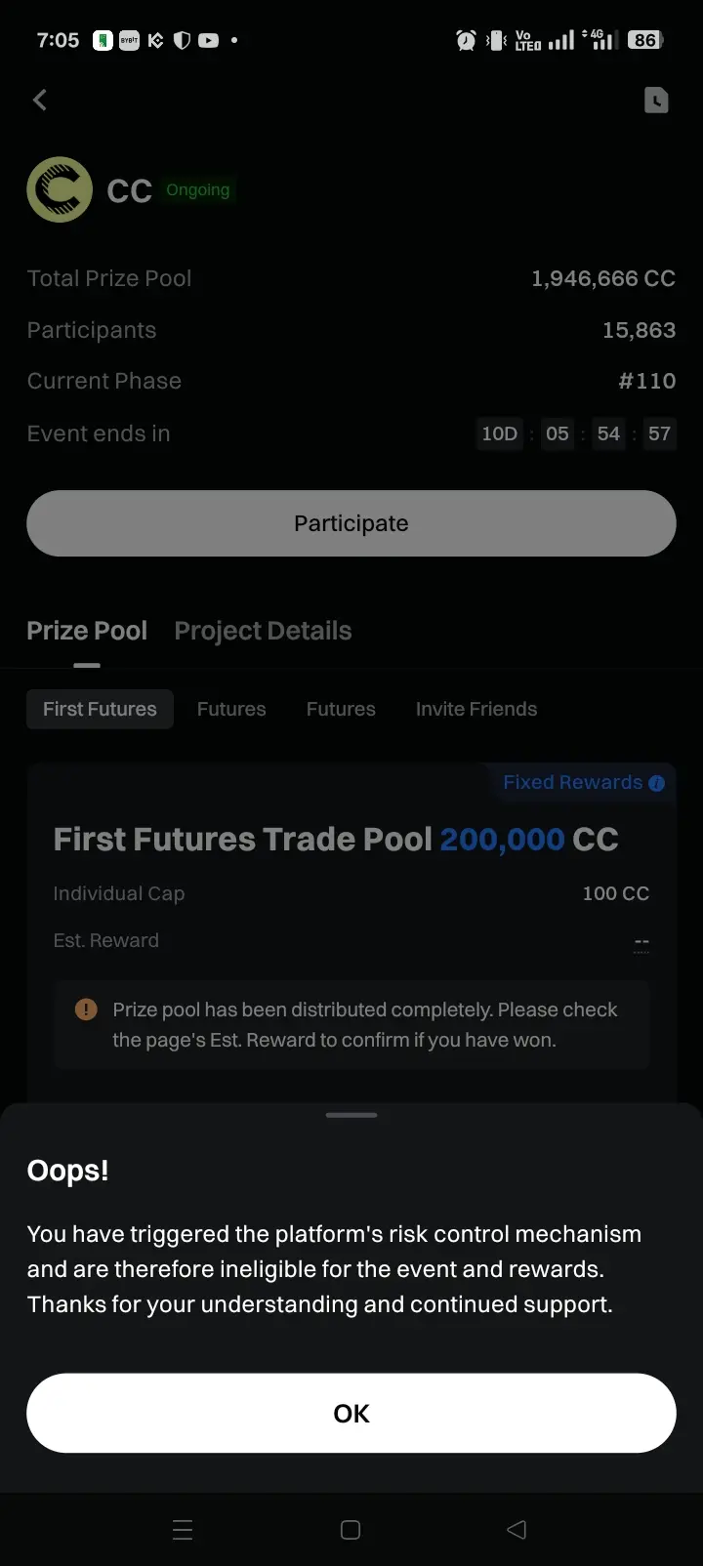Tap the orange warning icon
Image resolution: width=703 pixels, height=1566 pixels.
pos(86,1010)
